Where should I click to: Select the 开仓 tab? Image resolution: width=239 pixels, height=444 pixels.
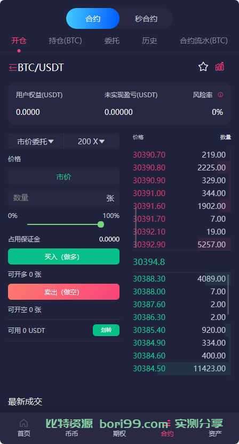tap(19, 41)
